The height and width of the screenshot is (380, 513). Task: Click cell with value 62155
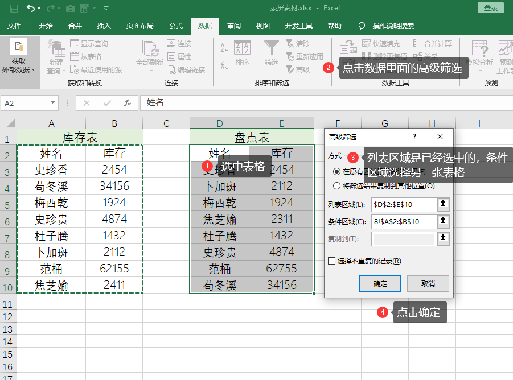(114, 269)
